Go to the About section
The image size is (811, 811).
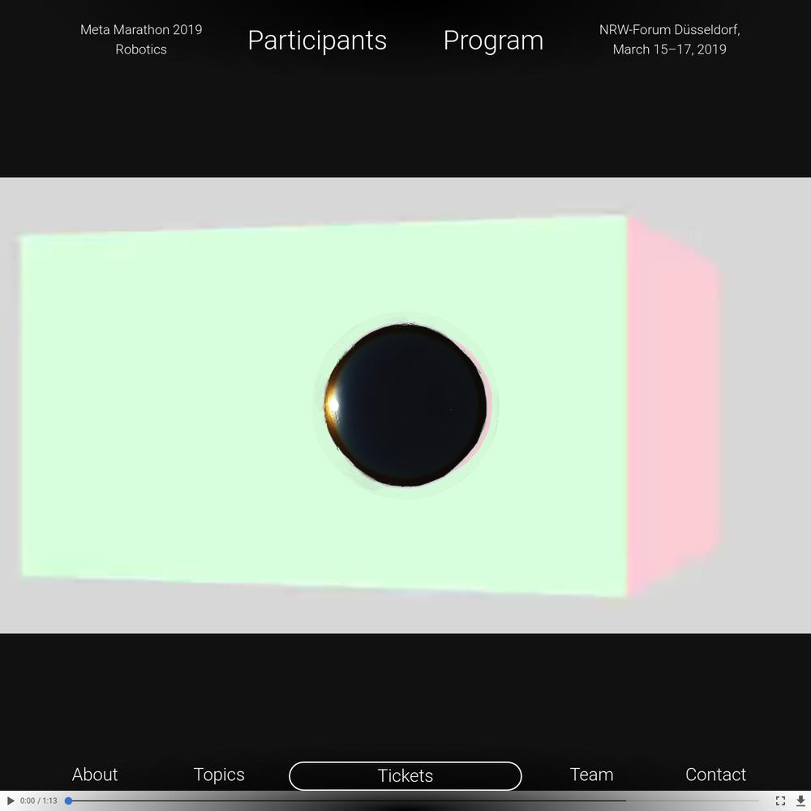coord(95,775)
